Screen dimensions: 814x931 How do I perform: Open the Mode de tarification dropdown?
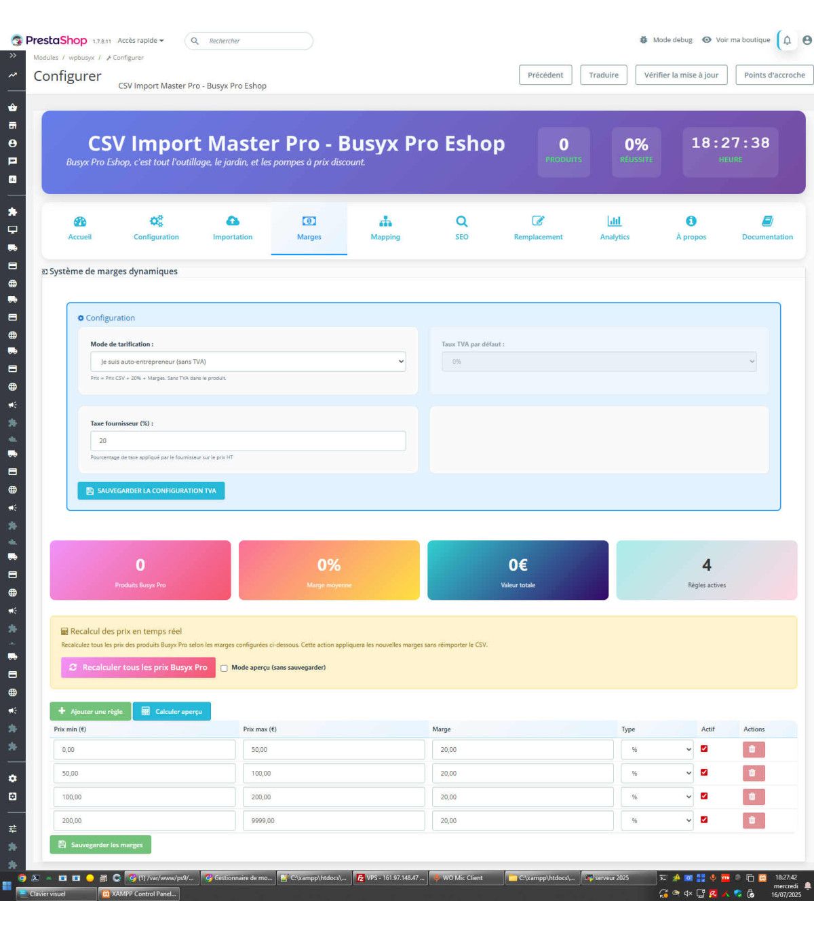pyautogui.click(x=248, y=362)
